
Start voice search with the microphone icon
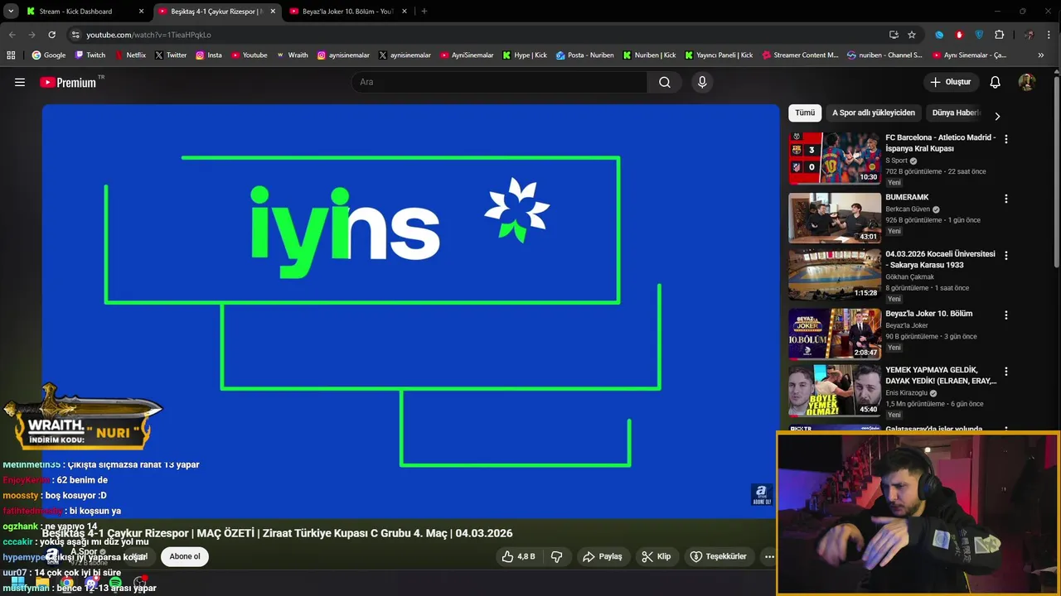click(702, 82)
